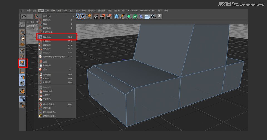
Task: Click the floor grid icon in the toolbar
Action: (x=147, y=17)
